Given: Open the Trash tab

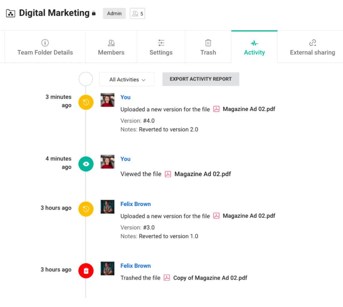Looking at the screenshot, I should tap(208, 47).
